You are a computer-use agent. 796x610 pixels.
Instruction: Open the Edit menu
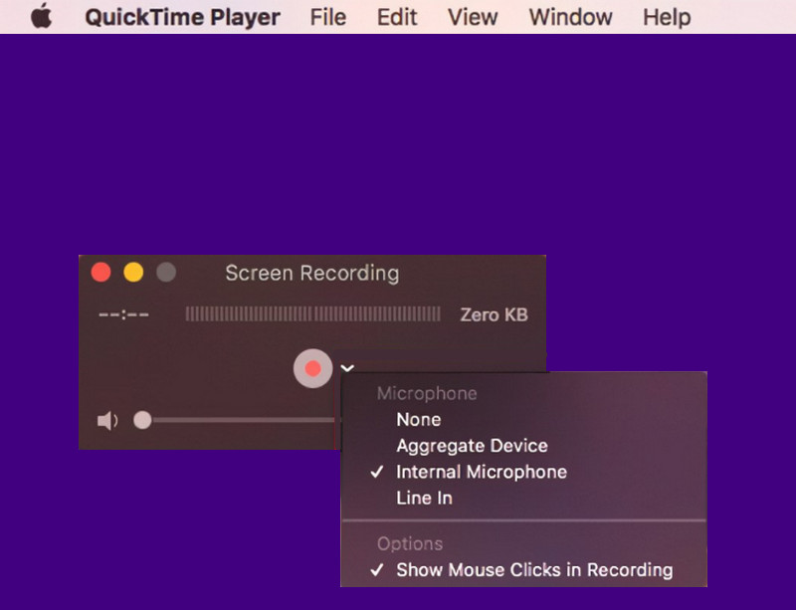pyautogui.click(x=397, y=17)
